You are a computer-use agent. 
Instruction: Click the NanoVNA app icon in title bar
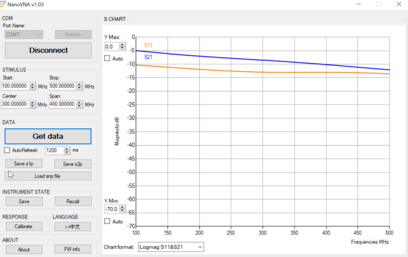(x=3, y=4)
